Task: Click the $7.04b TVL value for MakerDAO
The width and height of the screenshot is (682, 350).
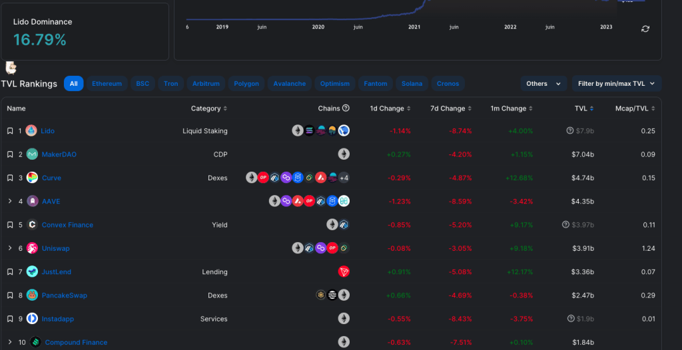Action: pos(583,154)
